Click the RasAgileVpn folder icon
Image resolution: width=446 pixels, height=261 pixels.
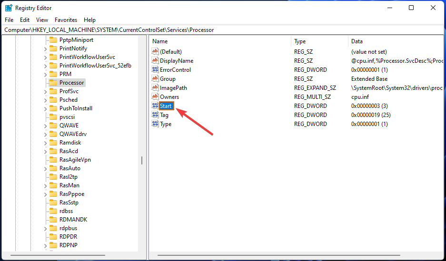53,160
